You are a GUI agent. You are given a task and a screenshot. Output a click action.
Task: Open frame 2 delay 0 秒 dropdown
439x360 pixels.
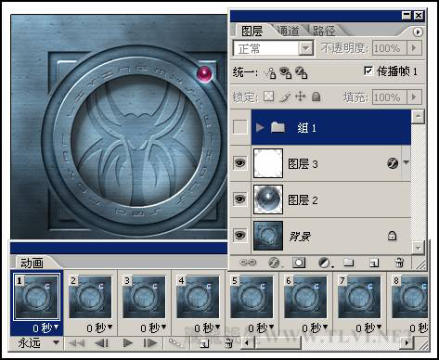click(99, 328)
